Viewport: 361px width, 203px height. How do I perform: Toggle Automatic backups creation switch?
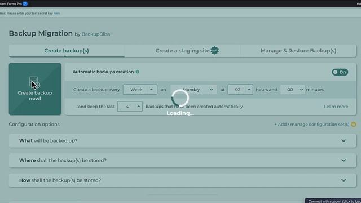tap(340, 72)
